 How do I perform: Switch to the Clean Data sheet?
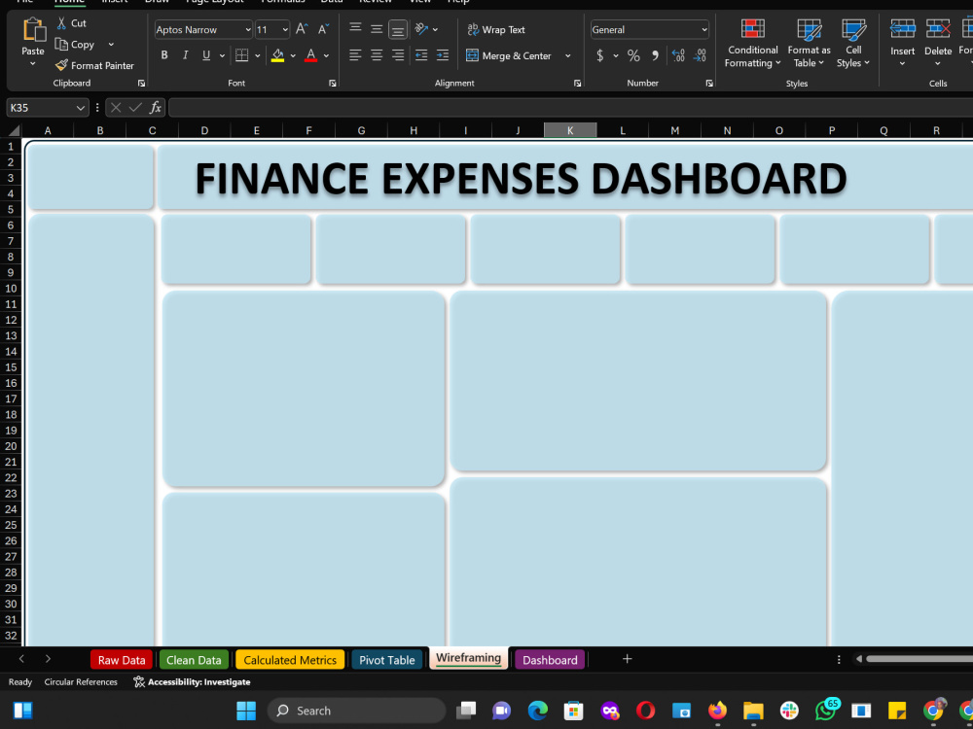[194, 660]
